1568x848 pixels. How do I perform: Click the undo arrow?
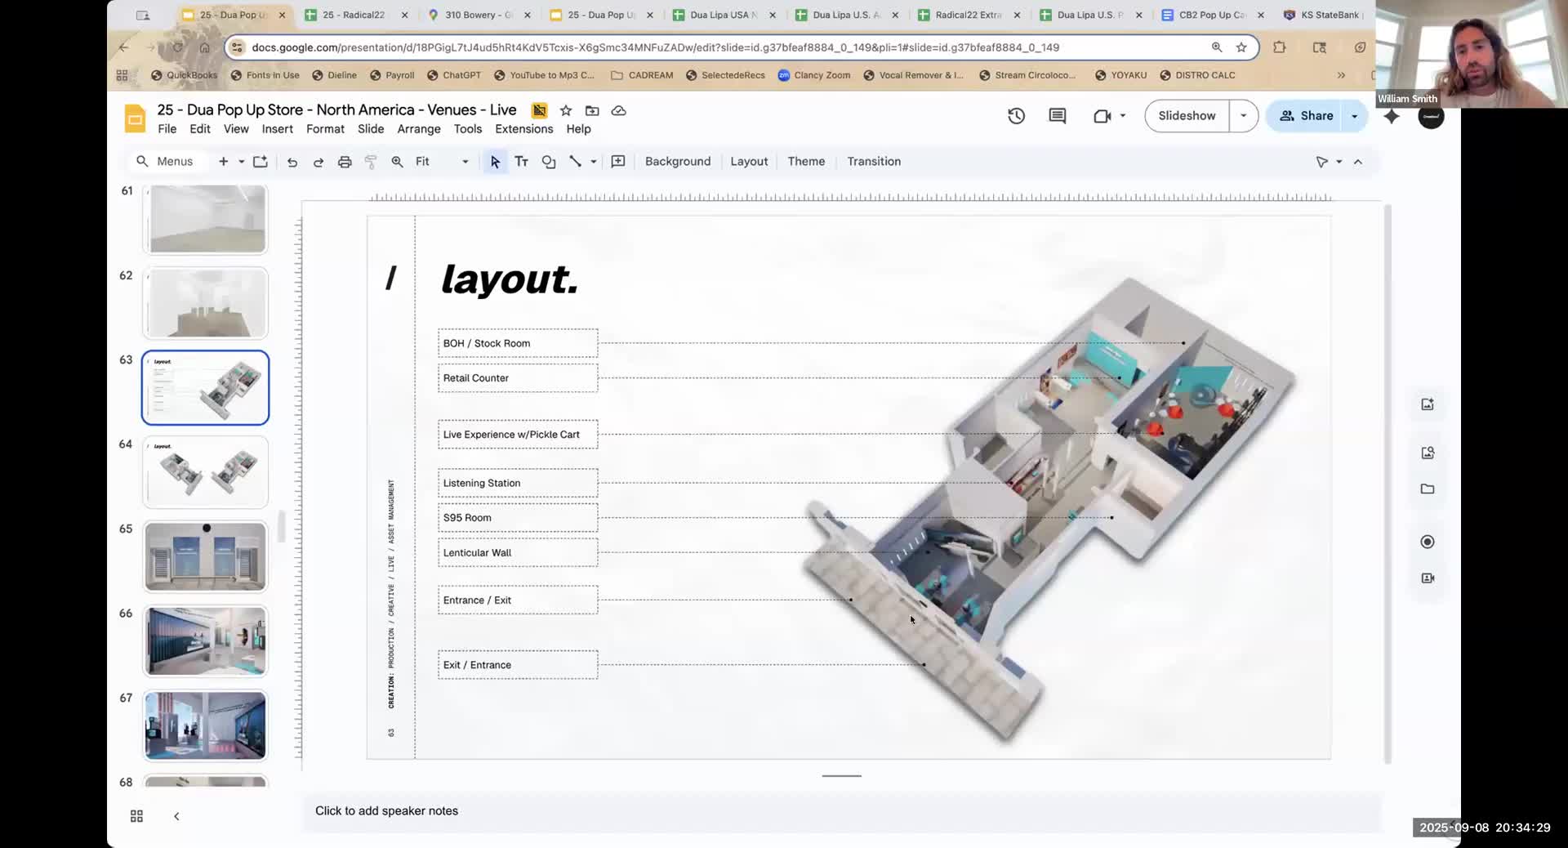click(292, 162)
